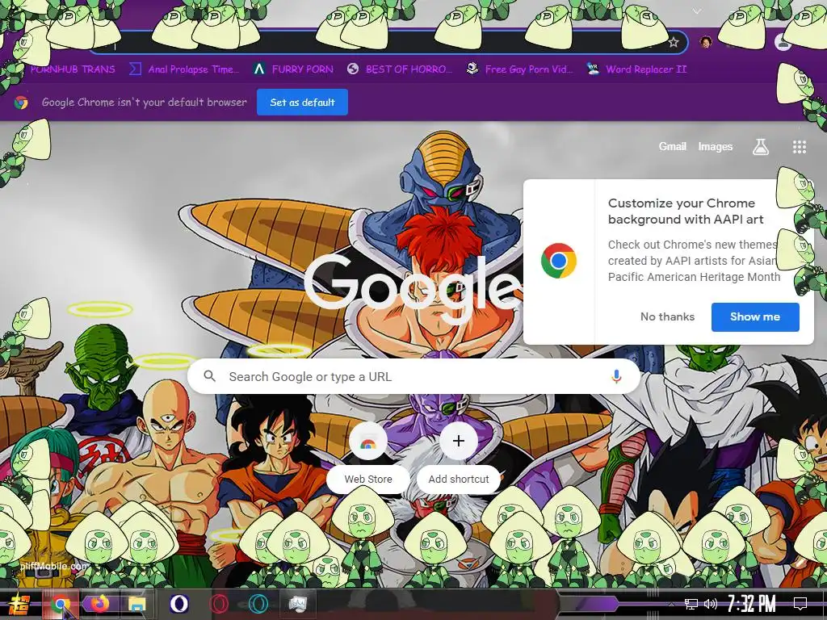
Task: Expand the tab search chevron at top
Action: tap(697, 11)
